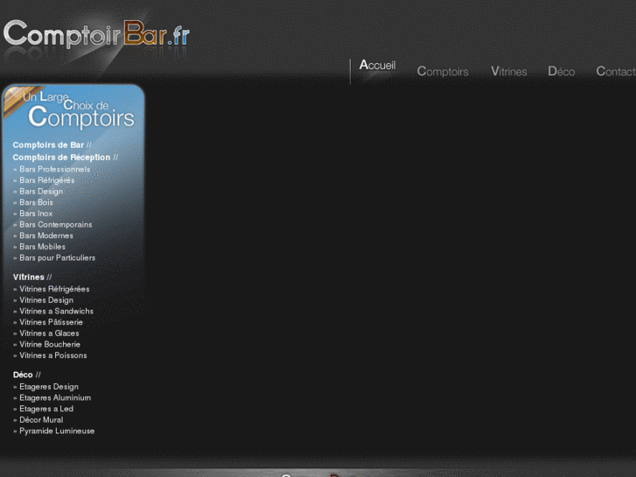Open the Contact menu item
636x477 pixels.
coord(616,72)
